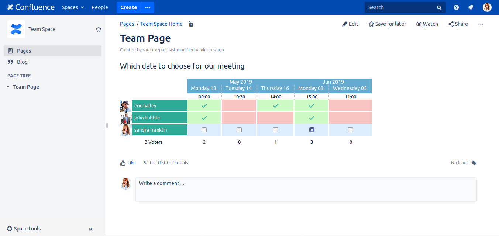Click the Write a comment field
499x236 pixels.
point(306,189)
